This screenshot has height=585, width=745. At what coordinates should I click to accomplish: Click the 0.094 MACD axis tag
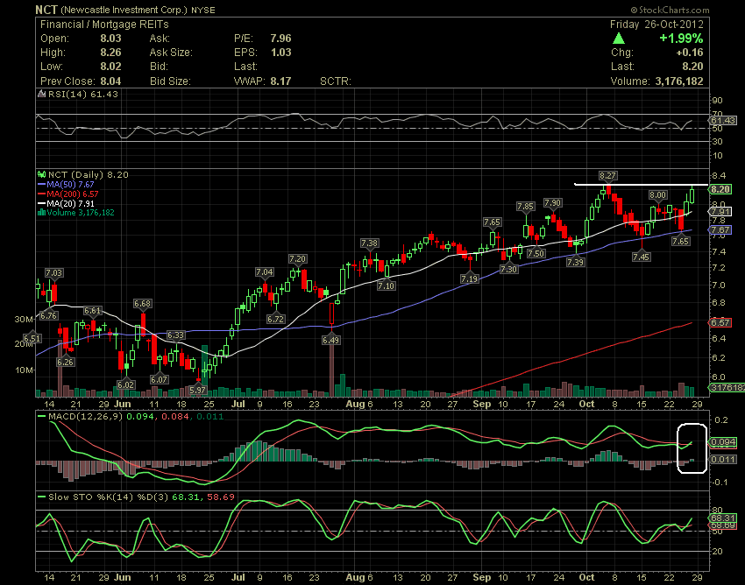723,442
